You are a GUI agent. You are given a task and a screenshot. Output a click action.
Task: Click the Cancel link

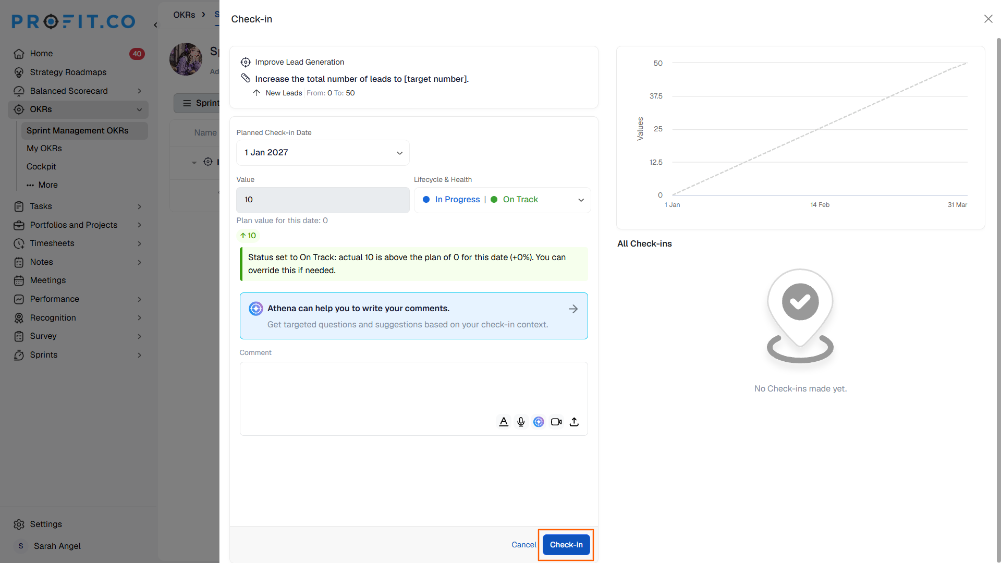coord(523,545)
